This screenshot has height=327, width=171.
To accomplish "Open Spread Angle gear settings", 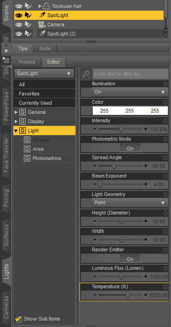I will click(165, 158).
